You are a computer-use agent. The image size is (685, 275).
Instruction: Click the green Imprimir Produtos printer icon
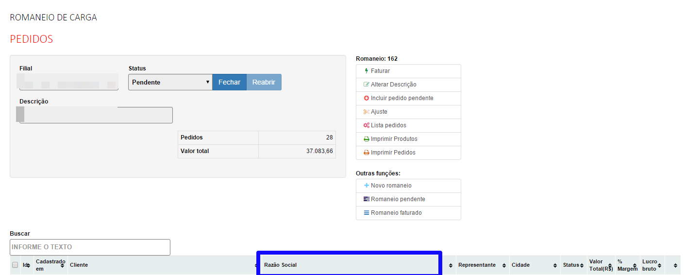click(367, 139)
